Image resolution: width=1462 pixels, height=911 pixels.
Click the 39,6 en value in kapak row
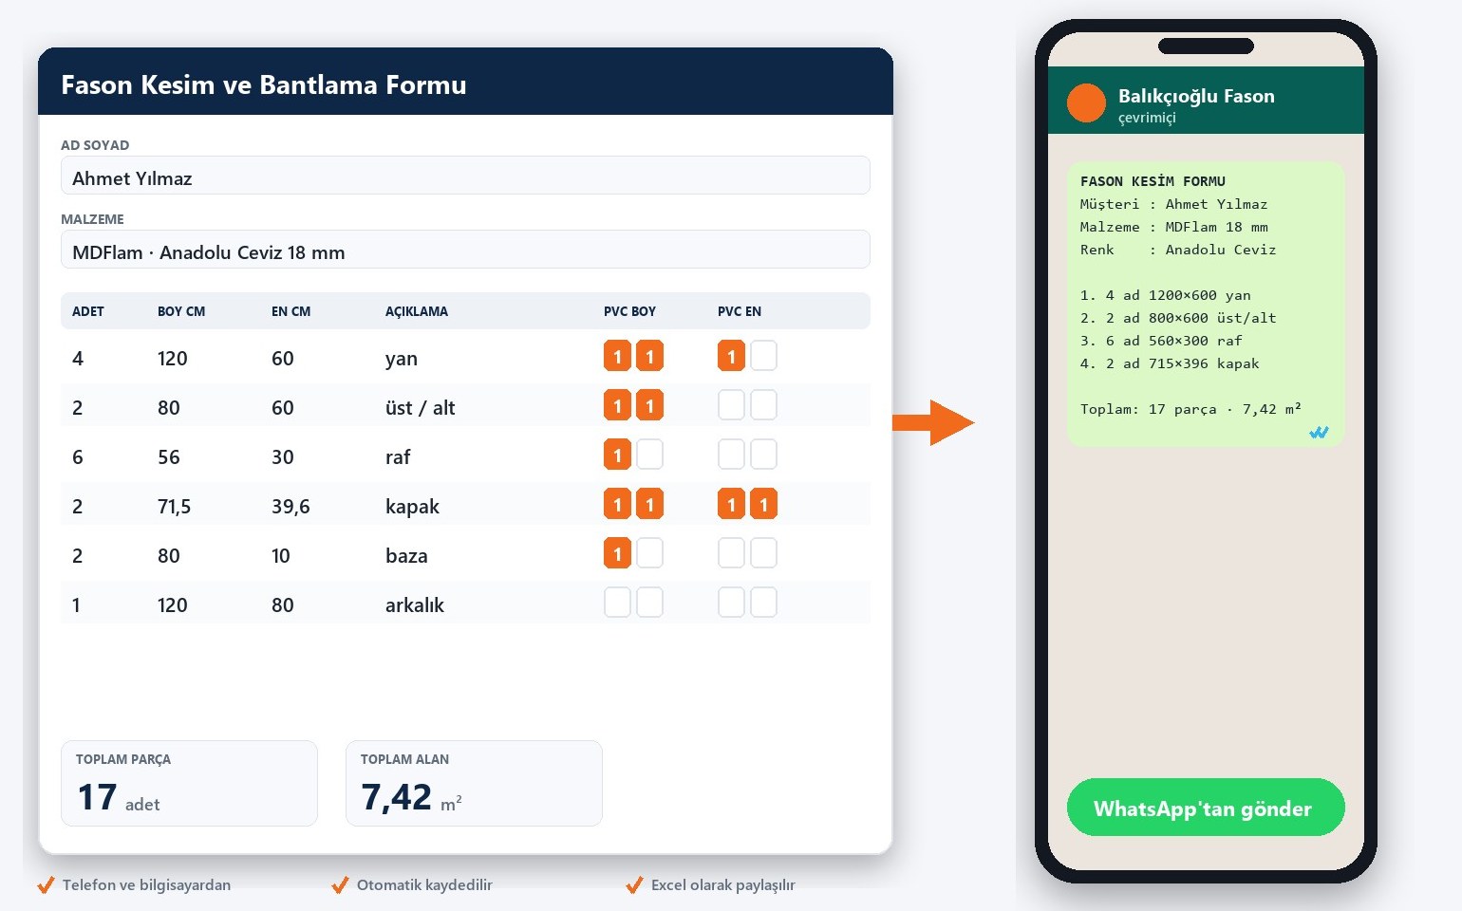tap(291, 507)
